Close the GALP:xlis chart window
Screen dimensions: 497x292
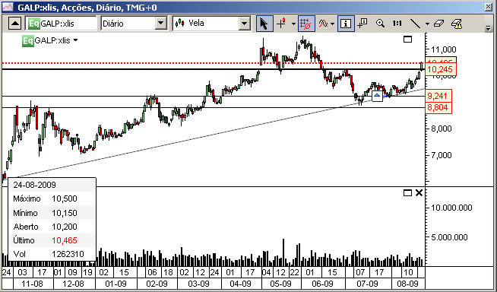(489, 8)
